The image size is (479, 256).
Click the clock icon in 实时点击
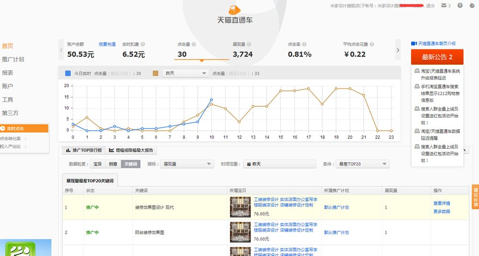pos(3,128)
